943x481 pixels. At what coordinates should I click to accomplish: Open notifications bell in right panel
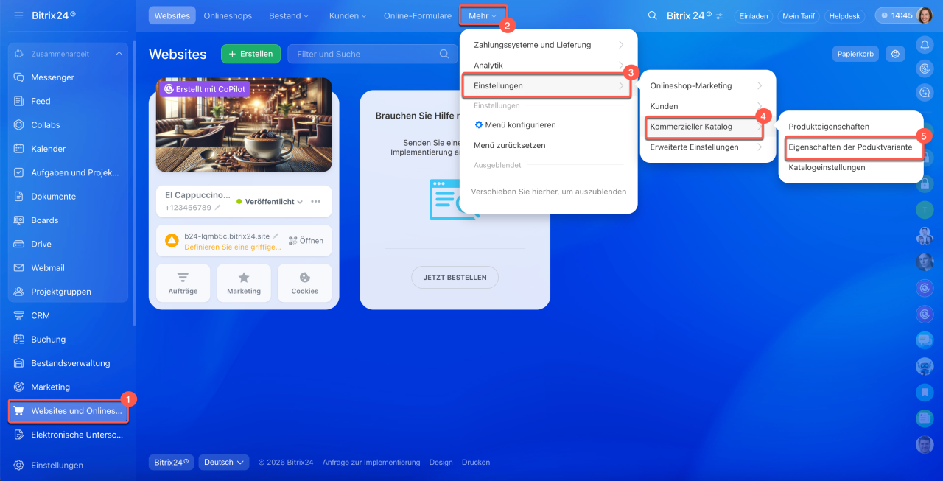(x=925, y=45)
